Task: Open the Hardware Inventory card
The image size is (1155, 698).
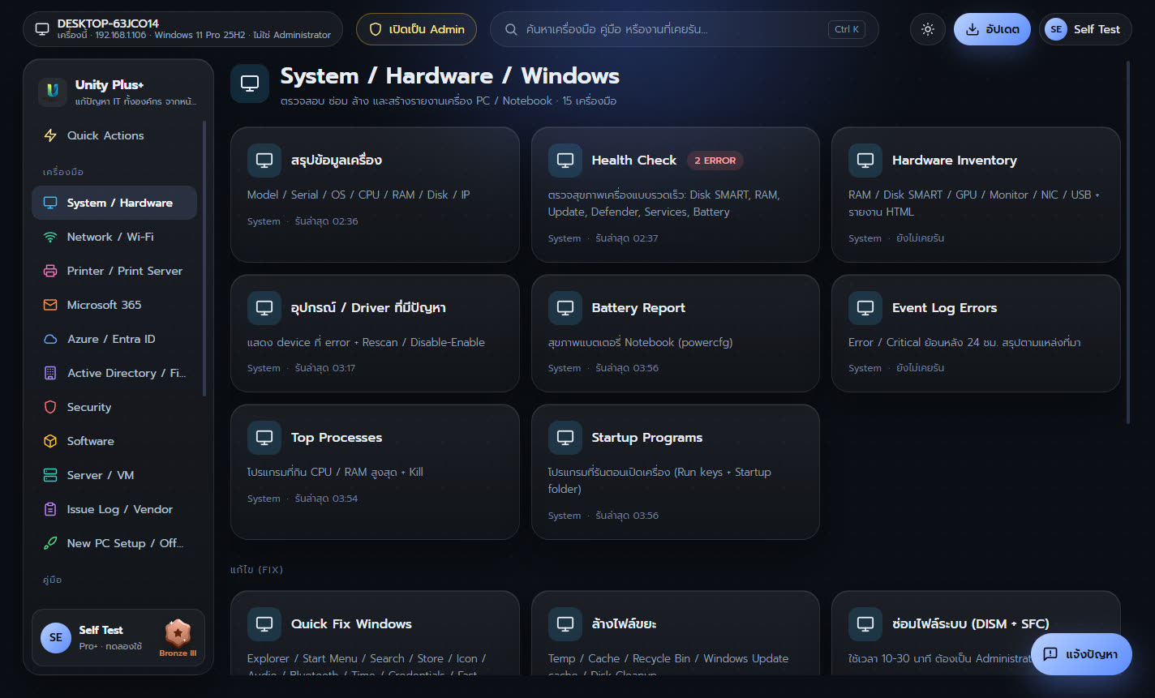Action: 976,195
